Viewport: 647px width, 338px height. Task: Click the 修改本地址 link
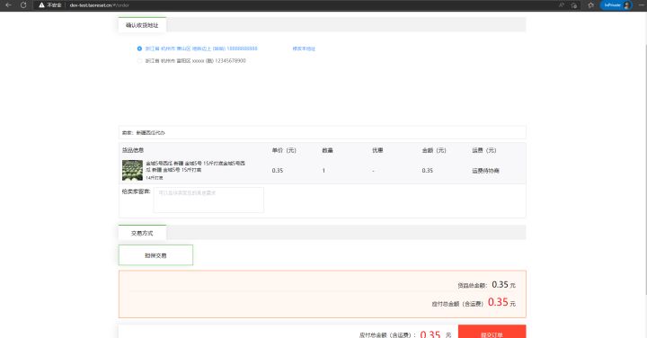304,49
